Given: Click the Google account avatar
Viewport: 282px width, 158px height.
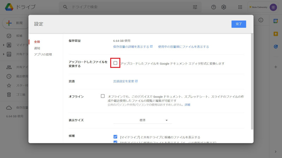Looking at the screenshot, I should (273, 7).
